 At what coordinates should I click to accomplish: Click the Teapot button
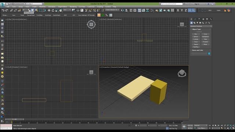click(196, 44)
